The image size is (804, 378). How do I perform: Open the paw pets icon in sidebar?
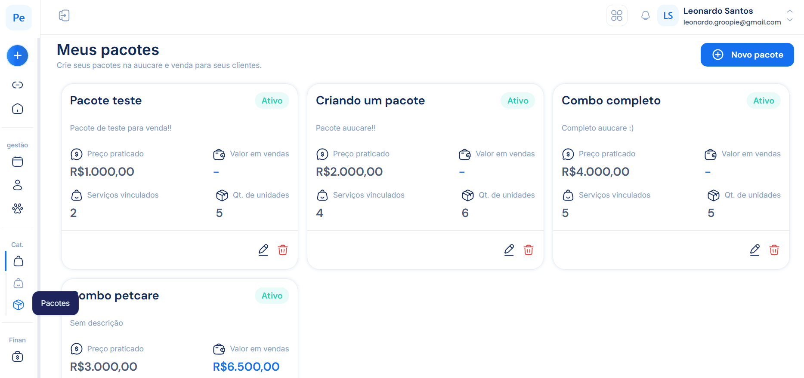pos(18,209)
